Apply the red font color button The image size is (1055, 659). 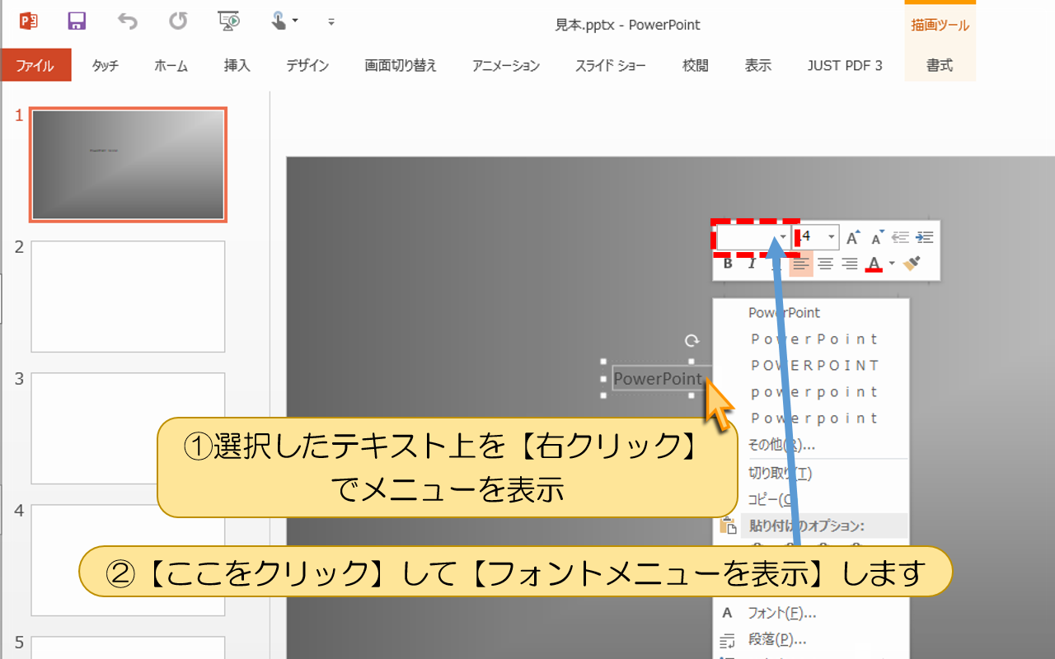coord(874,264)
